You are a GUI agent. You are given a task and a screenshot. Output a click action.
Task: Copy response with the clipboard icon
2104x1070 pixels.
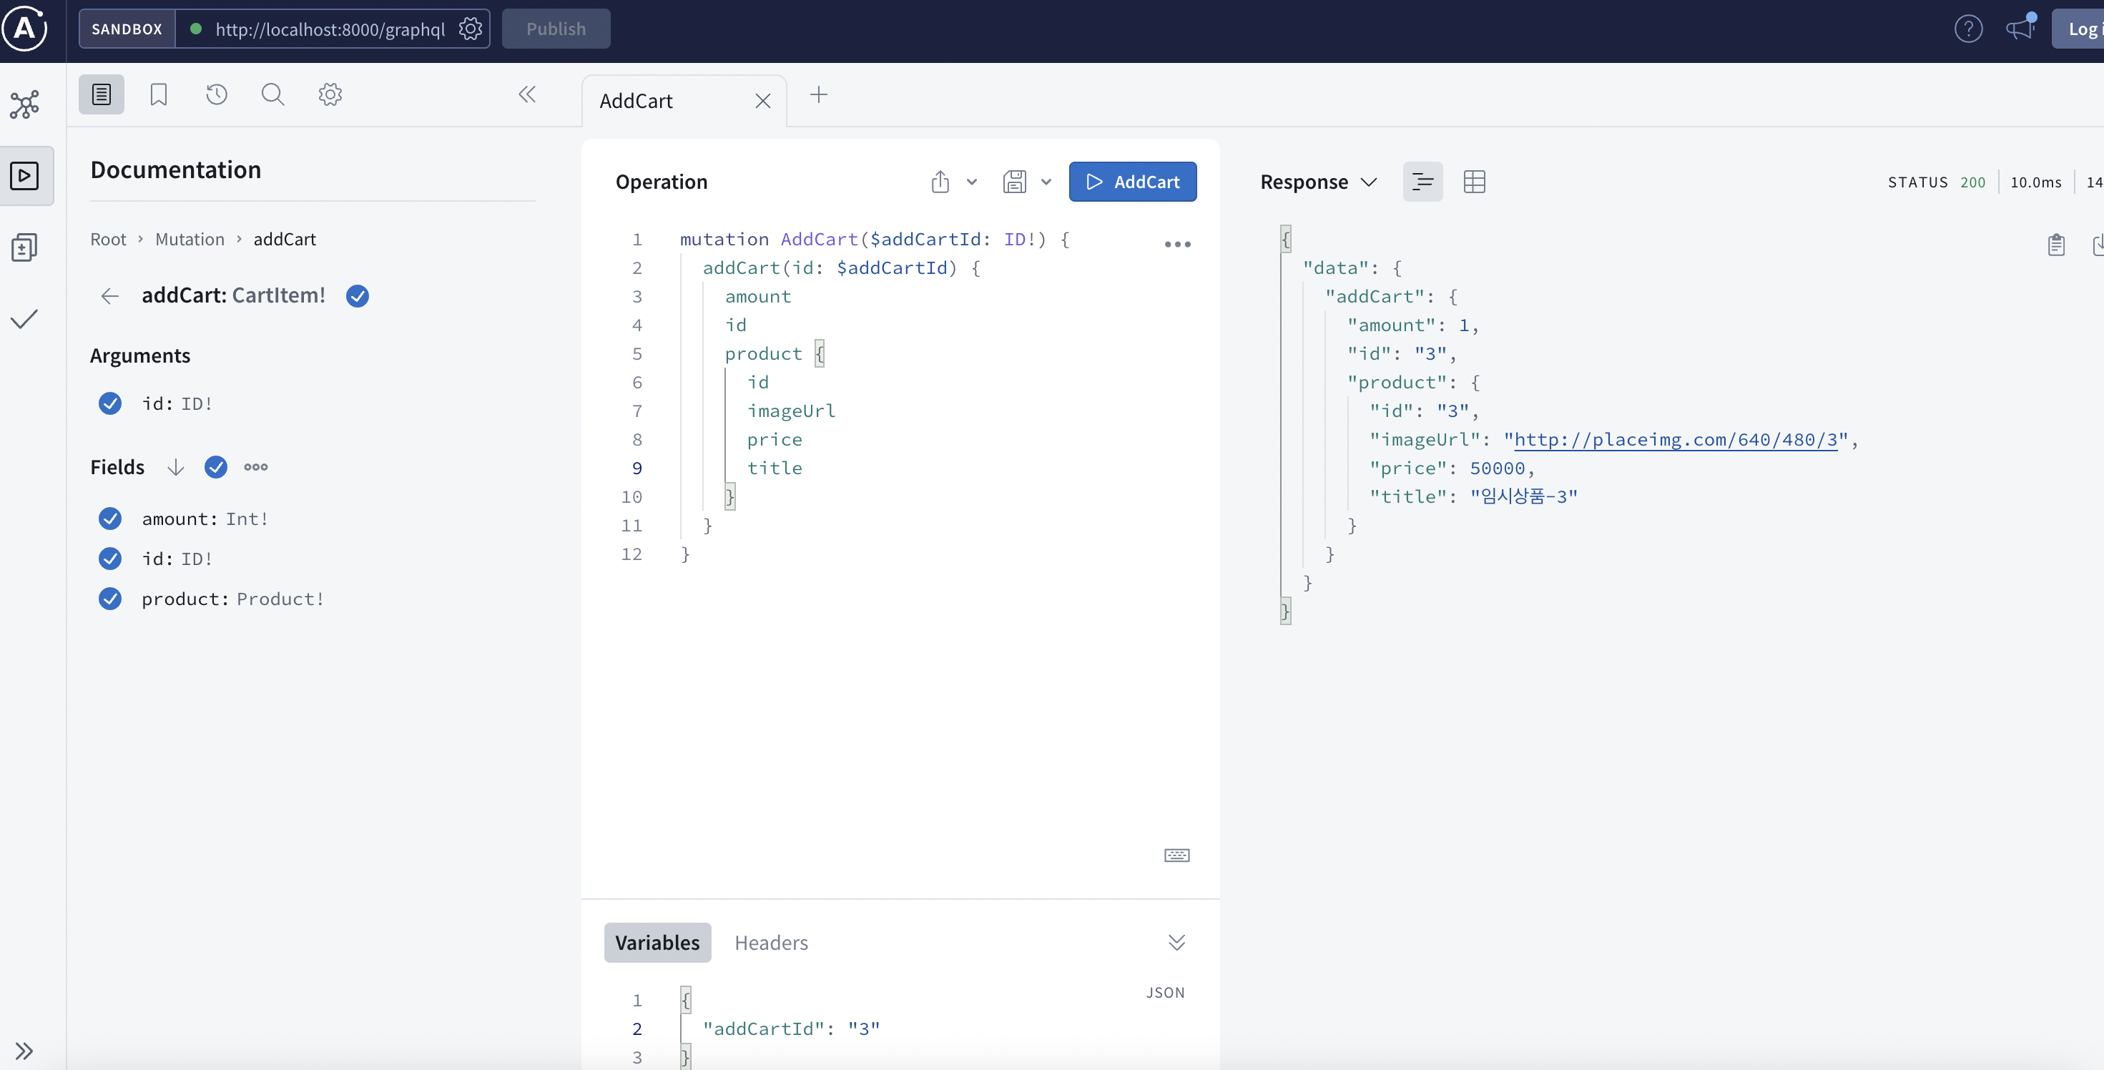click(x=2056, y=245)
